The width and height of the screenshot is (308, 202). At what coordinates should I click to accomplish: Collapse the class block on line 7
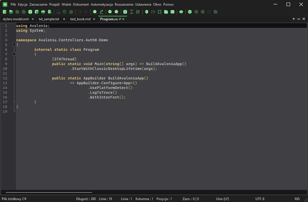(x=14, y=54)
